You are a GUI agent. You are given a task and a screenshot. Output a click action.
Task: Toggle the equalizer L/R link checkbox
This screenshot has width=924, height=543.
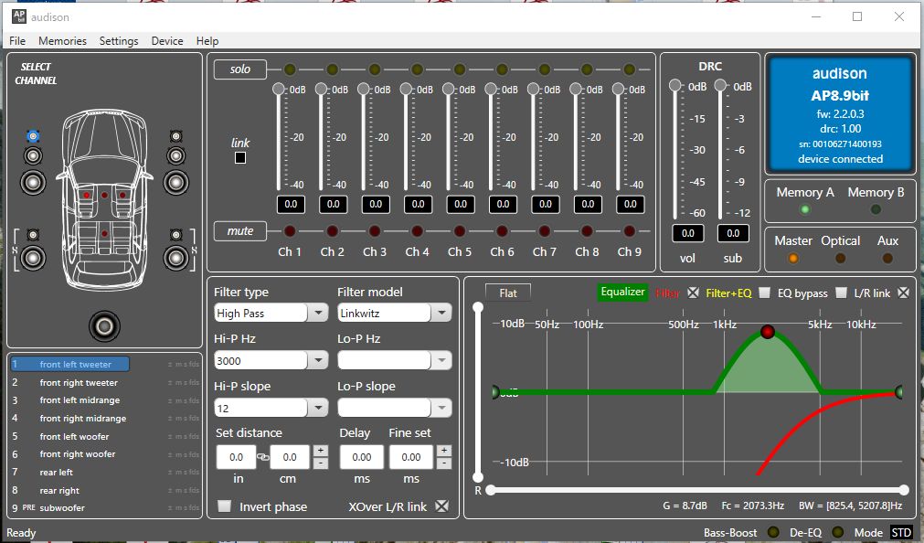click(x=903, y=293)
